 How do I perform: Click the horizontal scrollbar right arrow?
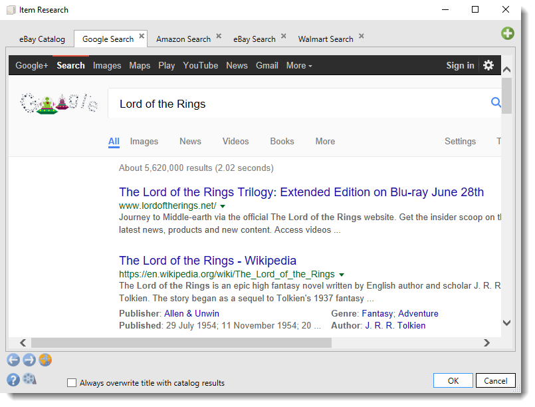[487, 342]
